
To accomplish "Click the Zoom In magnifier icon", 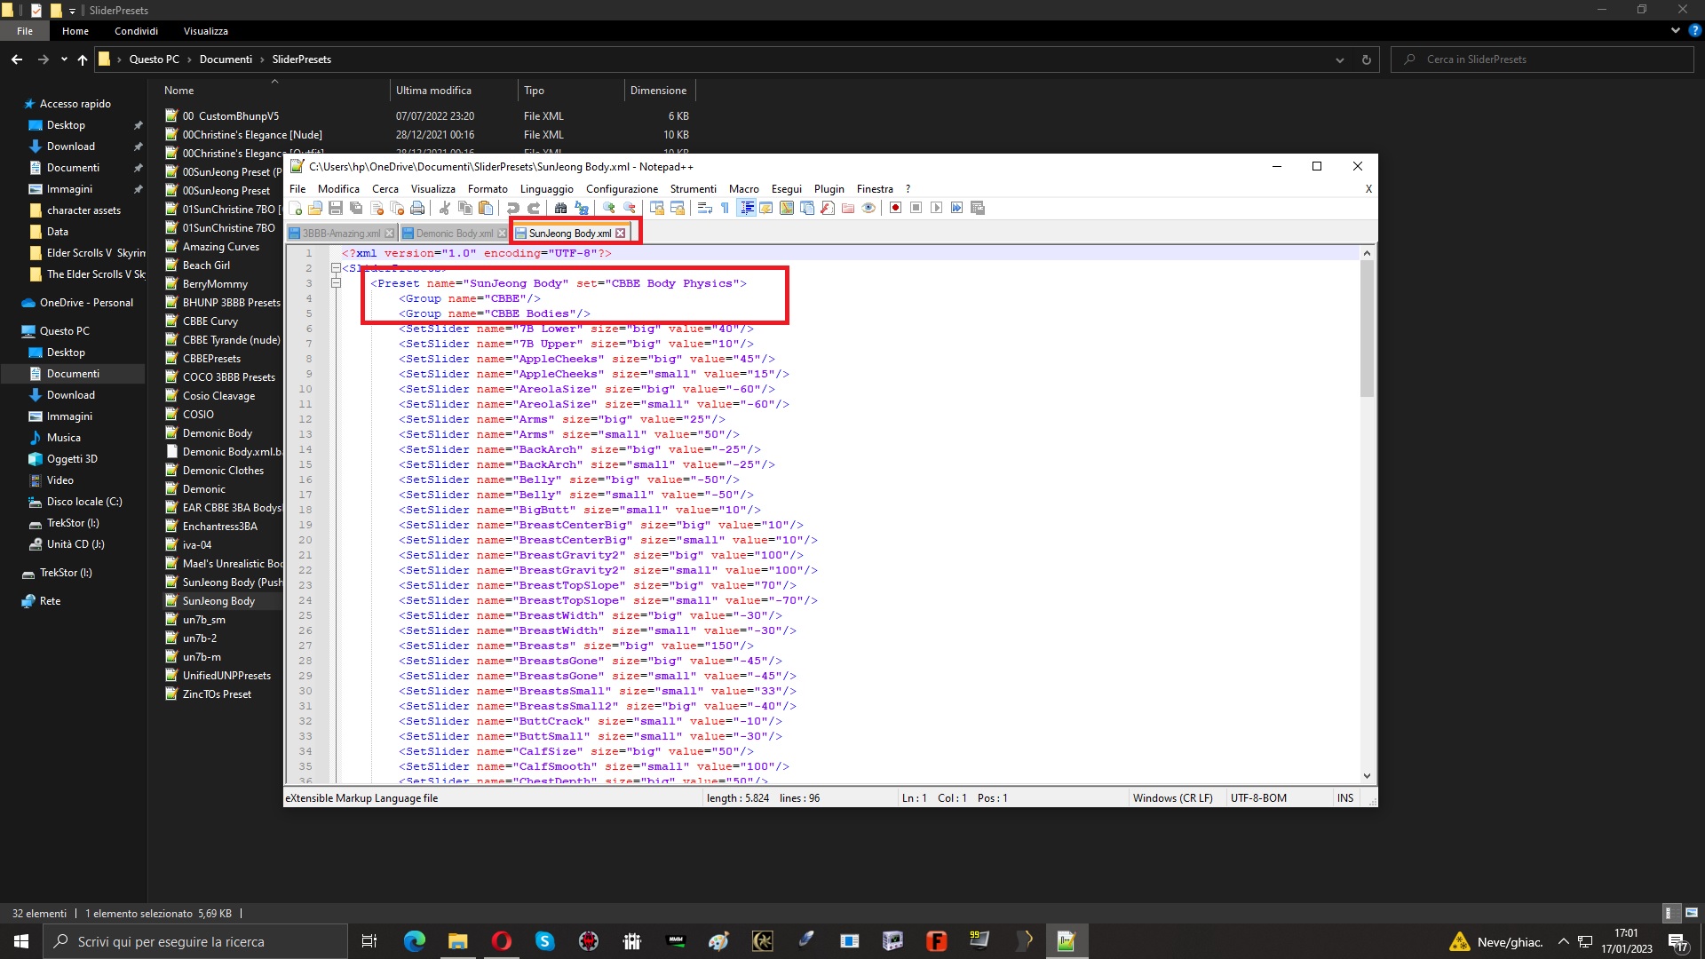I will 609,208.
